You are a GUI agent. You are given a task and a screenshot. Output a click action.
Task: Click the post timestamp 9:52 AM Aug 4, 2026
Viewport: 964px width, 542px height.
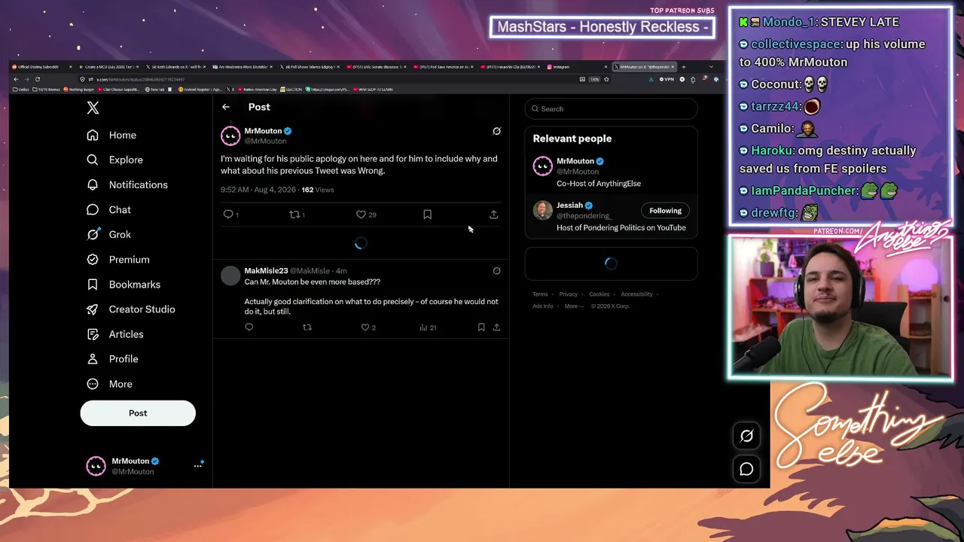click(258, 190)
